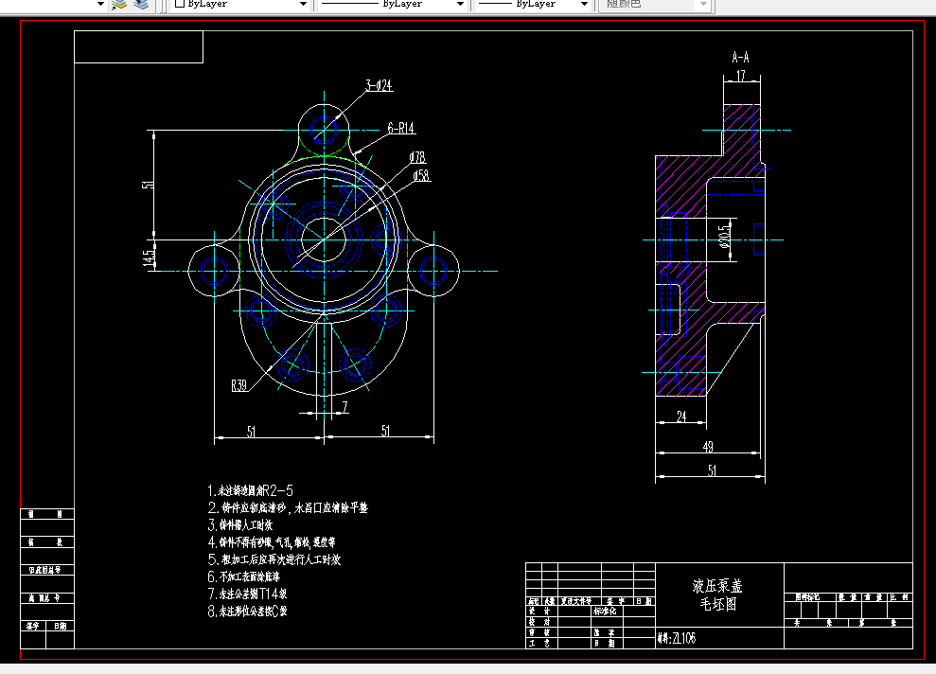Select the empty rectangle at top-left of drawing frame
This screenshot has width=936, height=674.
[x=138, y=46]
